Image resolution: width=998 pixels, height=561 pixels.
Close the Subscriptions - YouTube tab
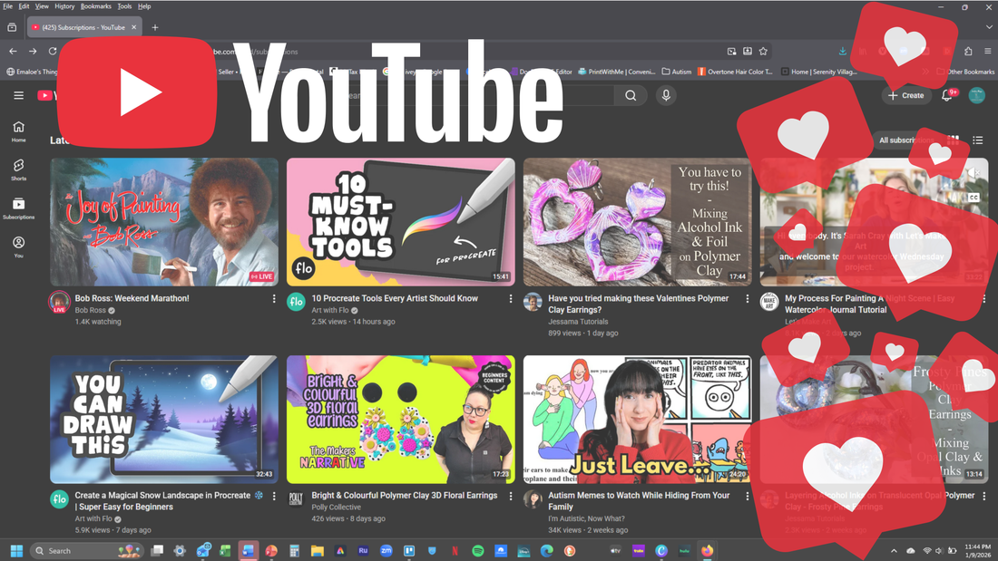[x=133, y=27]
